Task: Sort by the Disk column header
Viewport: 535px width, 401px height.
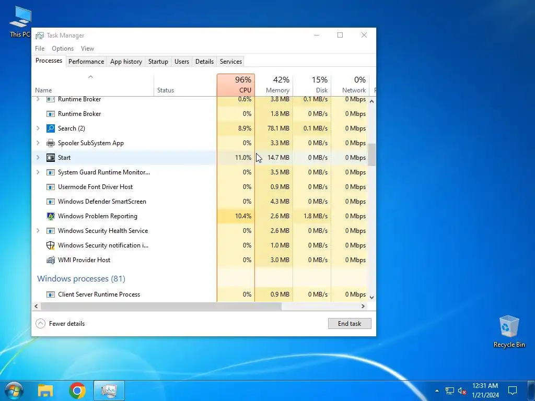Action: click(312, 85)
